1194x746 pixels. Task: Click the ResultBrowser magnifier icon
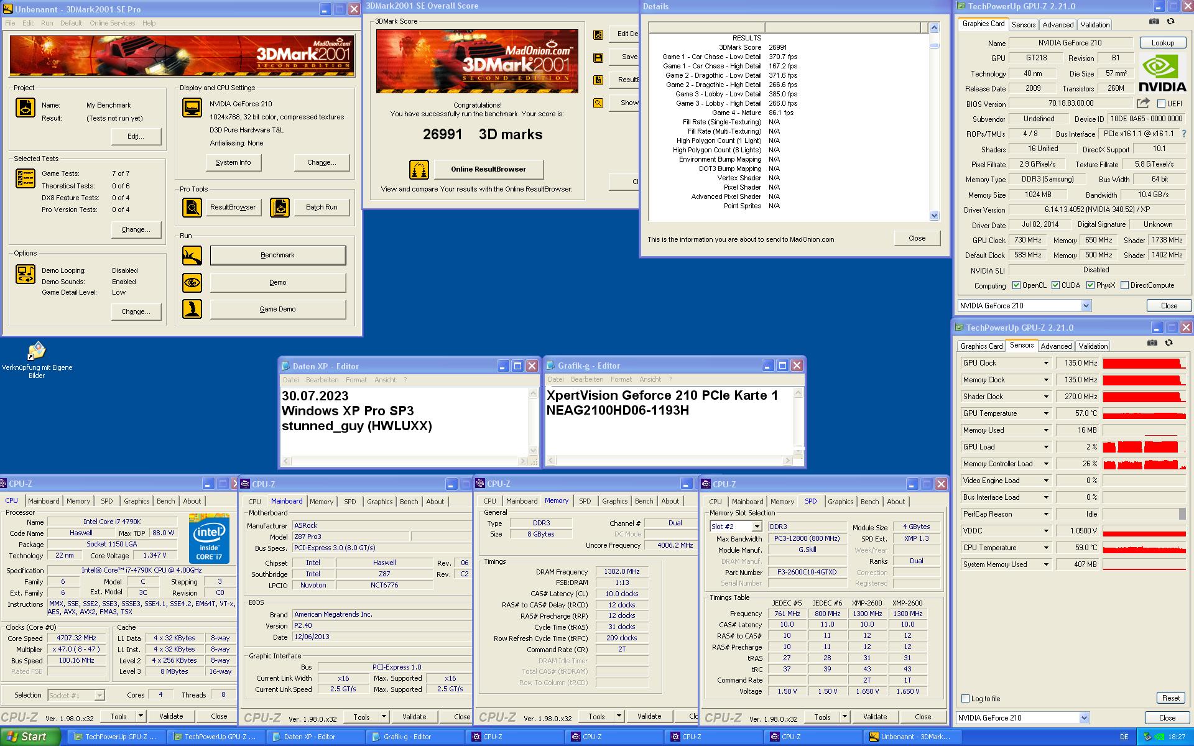point(192,207)
